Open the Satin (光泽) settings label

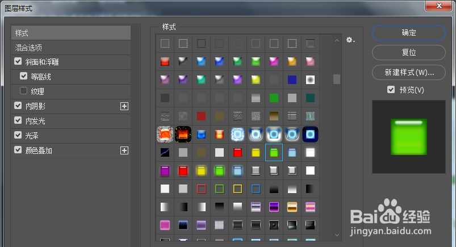(x=32, y=136)
